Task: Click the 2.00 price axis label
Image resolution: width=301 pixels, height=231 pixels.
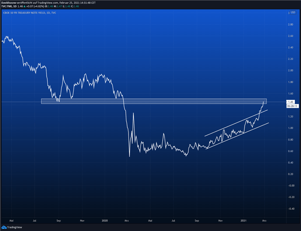Action: click(x=290, y=70)
